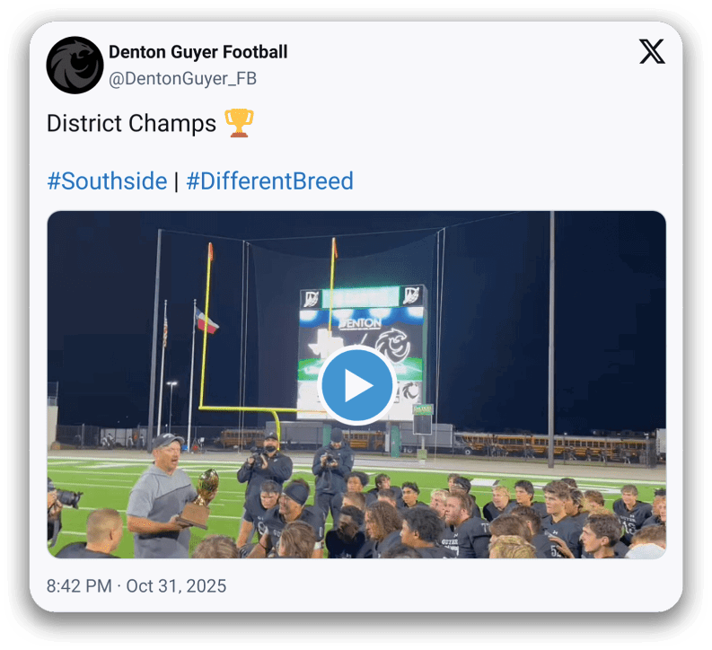This screenshot has width=712, height=650.
Task: Click the trophy emoji in the tweet
Action: tap(239, 122)
